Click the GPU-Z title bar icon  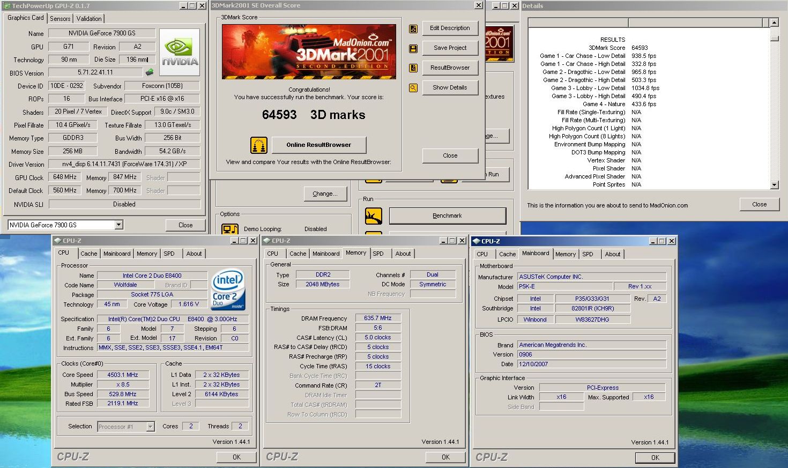click(x=6, y=6)
